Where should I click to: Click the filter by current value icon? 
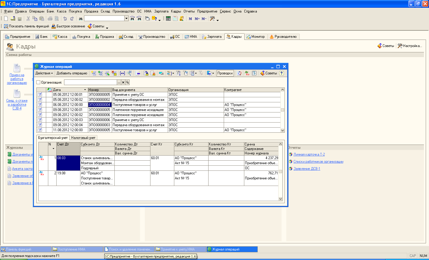click(x=185, y=73)
